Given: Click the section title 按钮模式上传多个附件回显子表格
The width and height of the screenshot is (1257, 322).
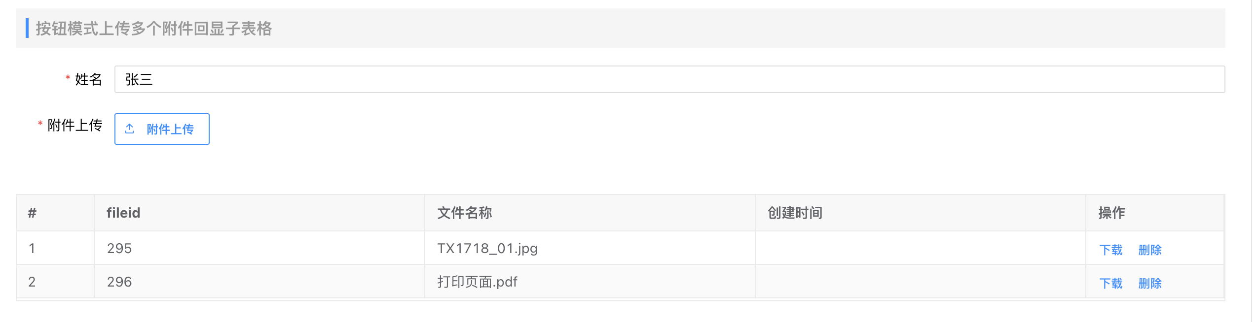Looking at the screenshot, I should pos(153,29).
